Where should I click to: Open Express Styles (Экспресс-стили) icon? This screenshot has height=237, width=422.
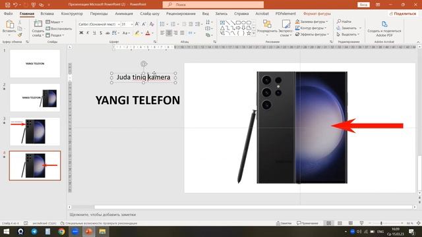[286, 24]
